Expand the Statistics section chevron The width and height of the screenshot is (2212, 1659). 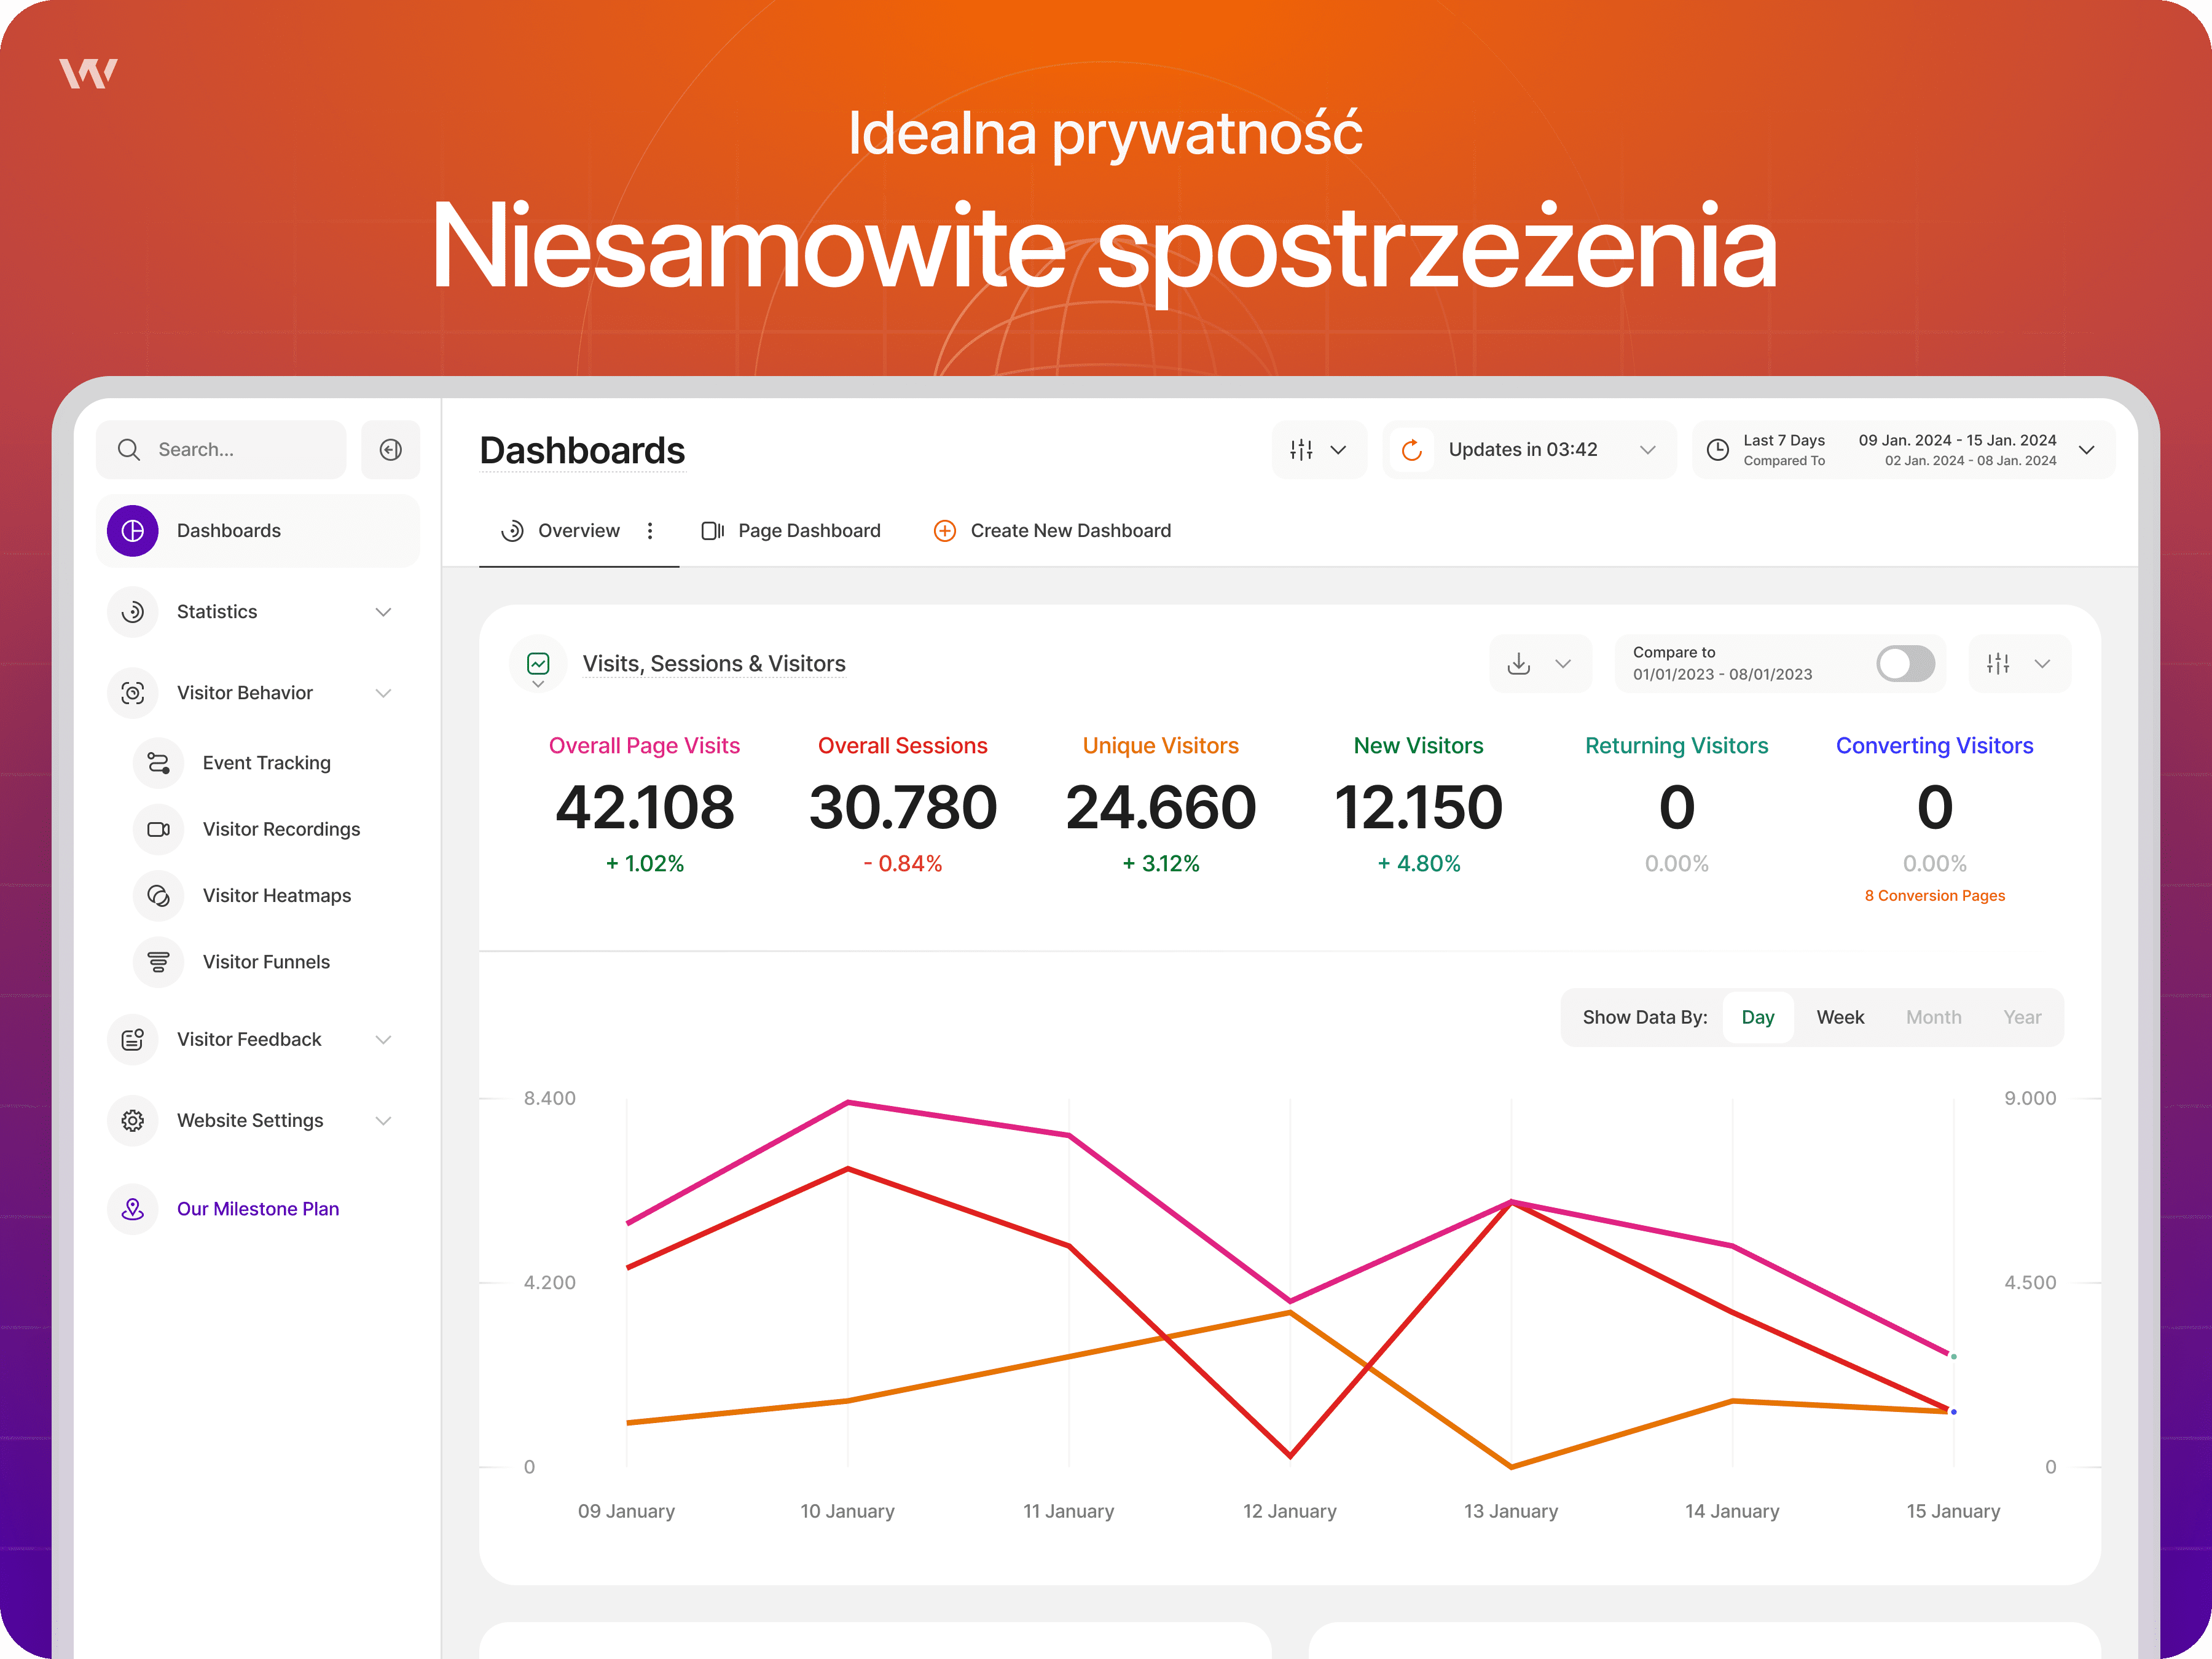(383, 611)
